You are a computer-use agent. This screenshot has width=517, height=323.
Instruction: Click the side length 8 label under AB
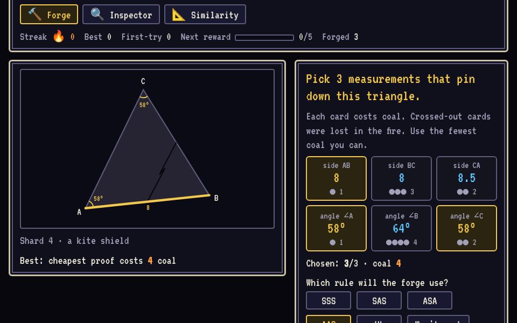coord(148,208)
